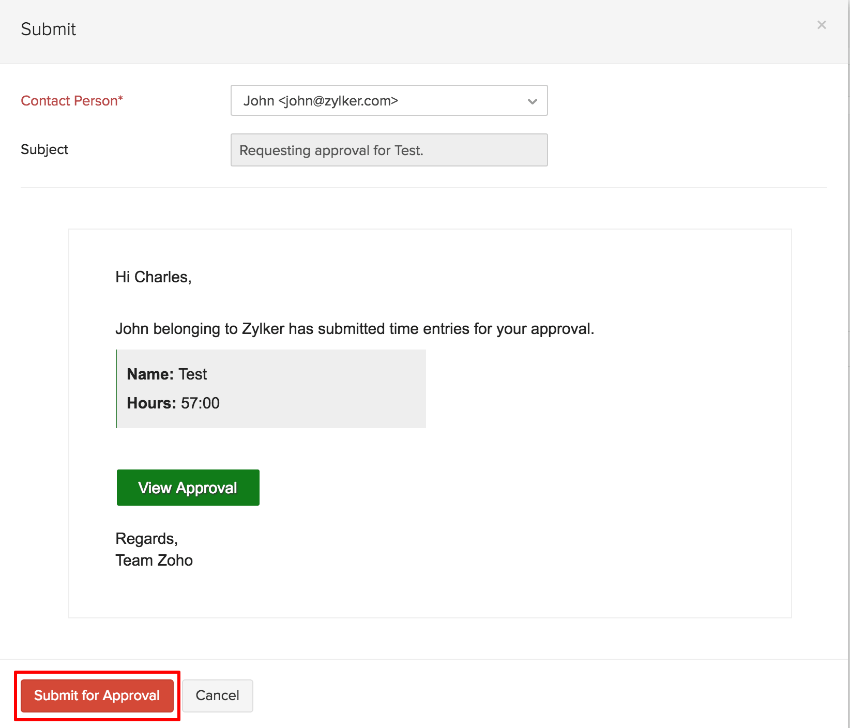Image resolution: width=850 pixels, height=728 pixels.
Task: Close the Submit dialog with X icon
Action: [821, 25]
